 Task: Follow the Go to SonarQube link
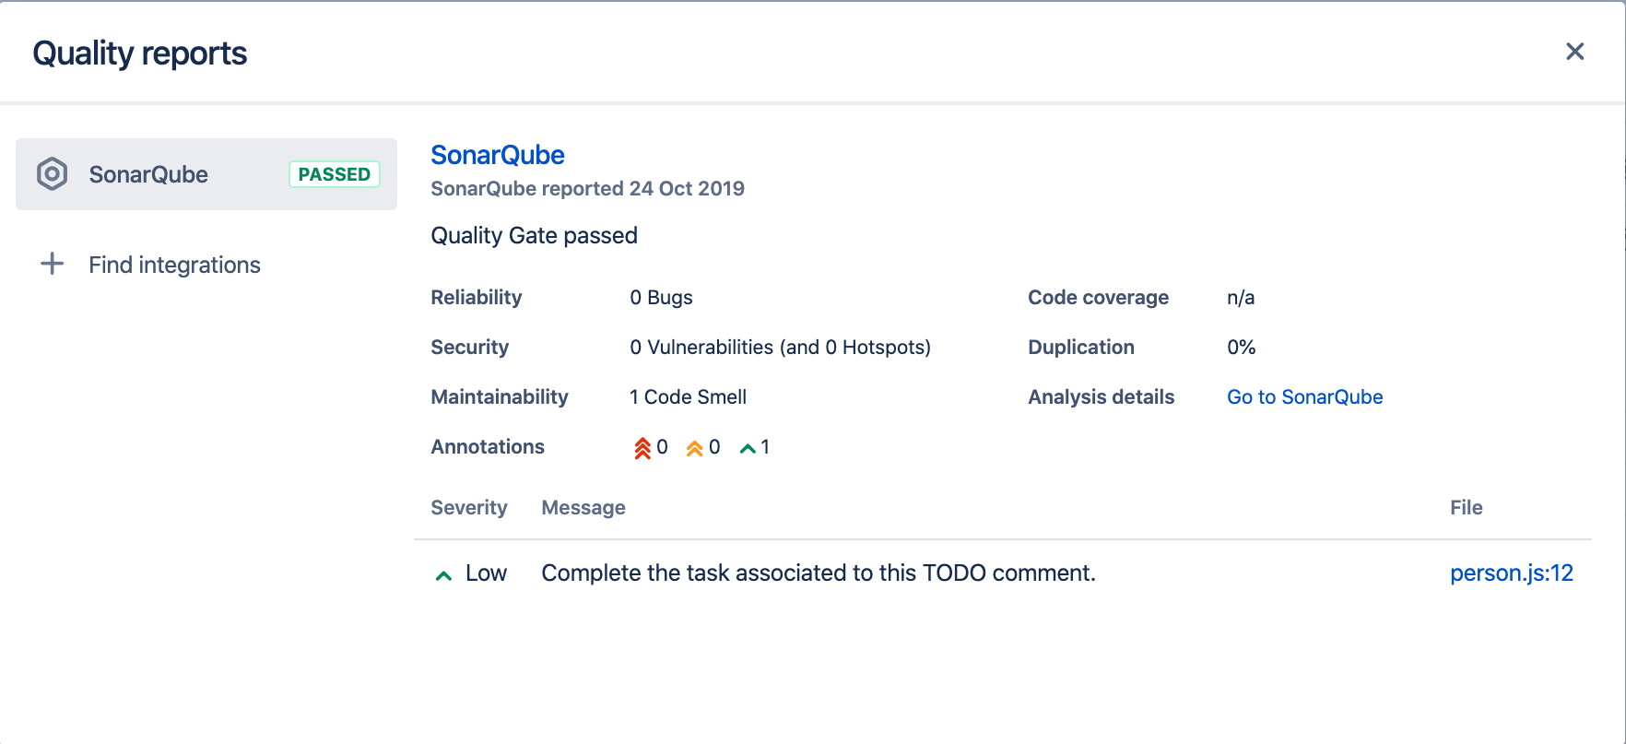tap(1304, 396)
